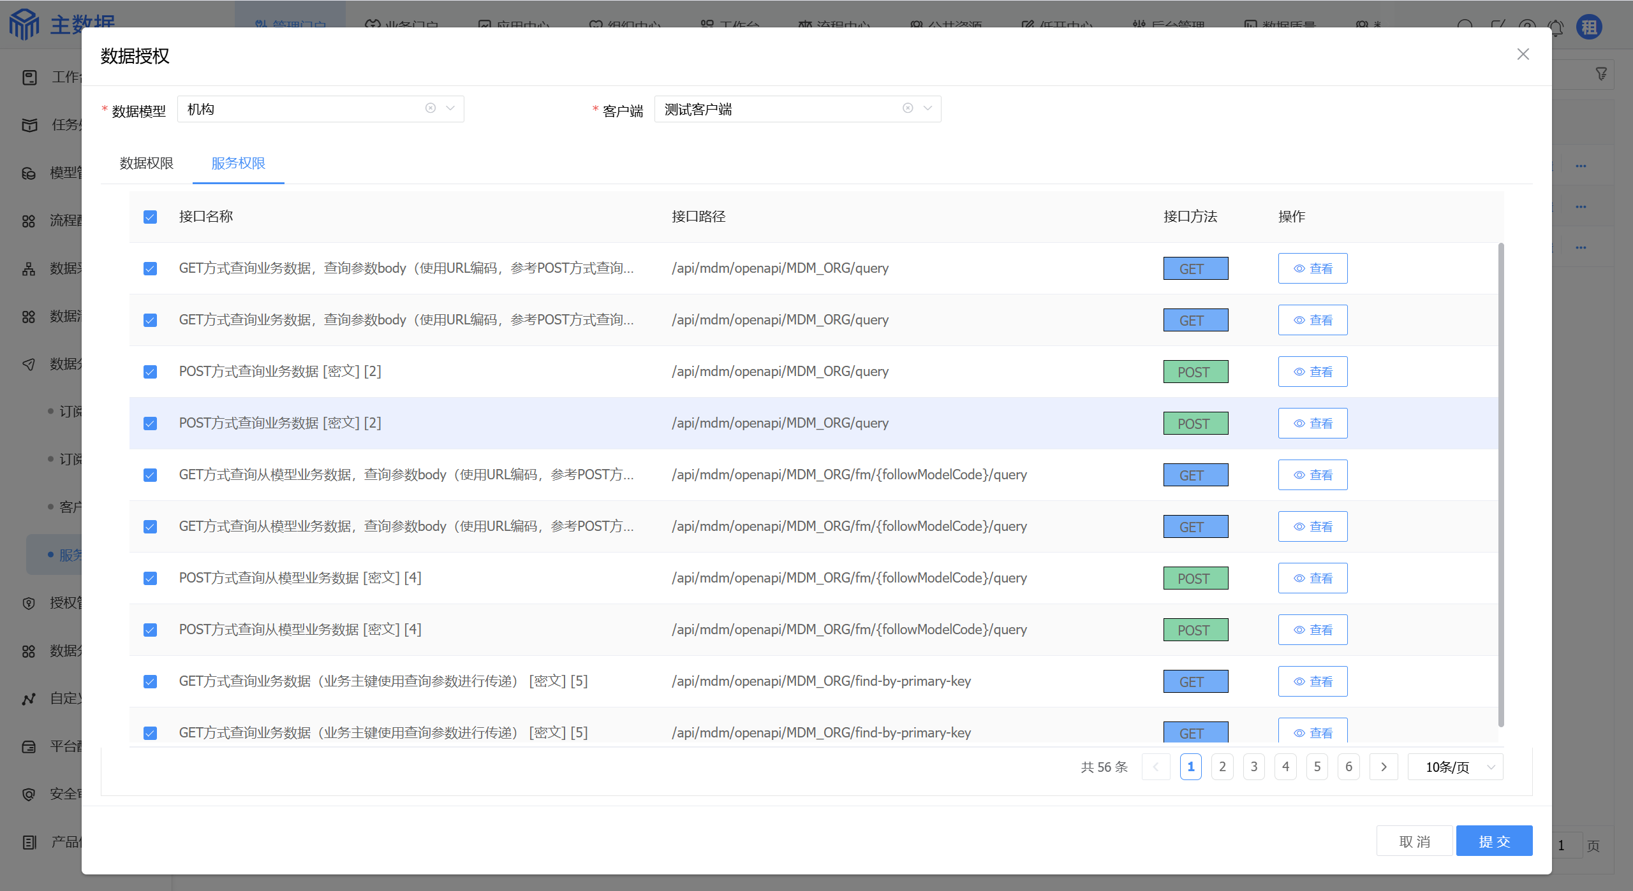Viewport: 1633px width, 891px height.
Task: Click the 提交 submit button
Action: 1494,841
